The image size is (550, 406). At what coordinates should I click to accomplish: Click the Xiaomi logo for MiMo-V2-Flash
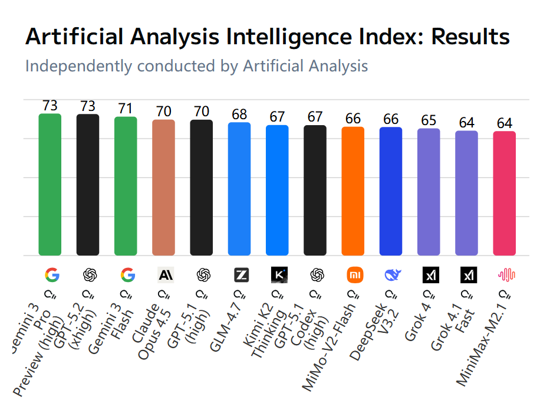(x=354, y=274)
